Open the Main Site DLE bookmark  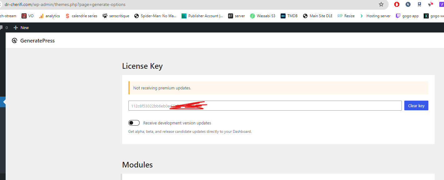click(318, 16)
